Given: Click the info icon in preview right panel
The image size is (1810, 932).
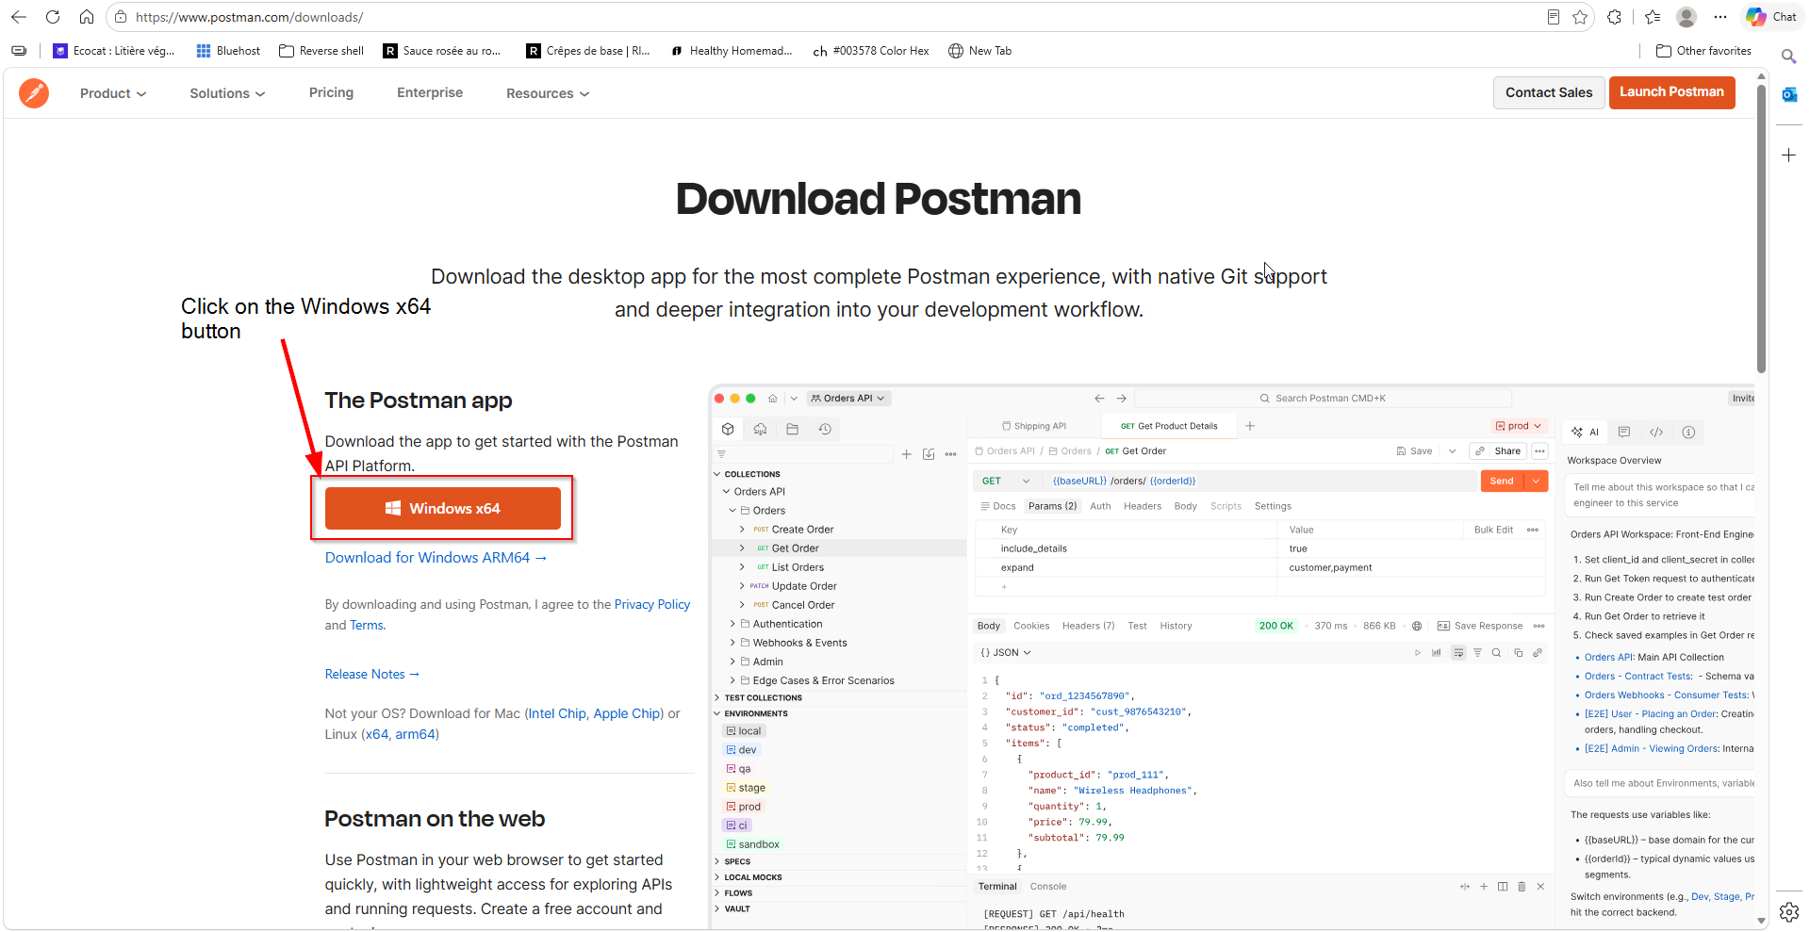Looking at the screenshot, I should (x=1688, y=432).
